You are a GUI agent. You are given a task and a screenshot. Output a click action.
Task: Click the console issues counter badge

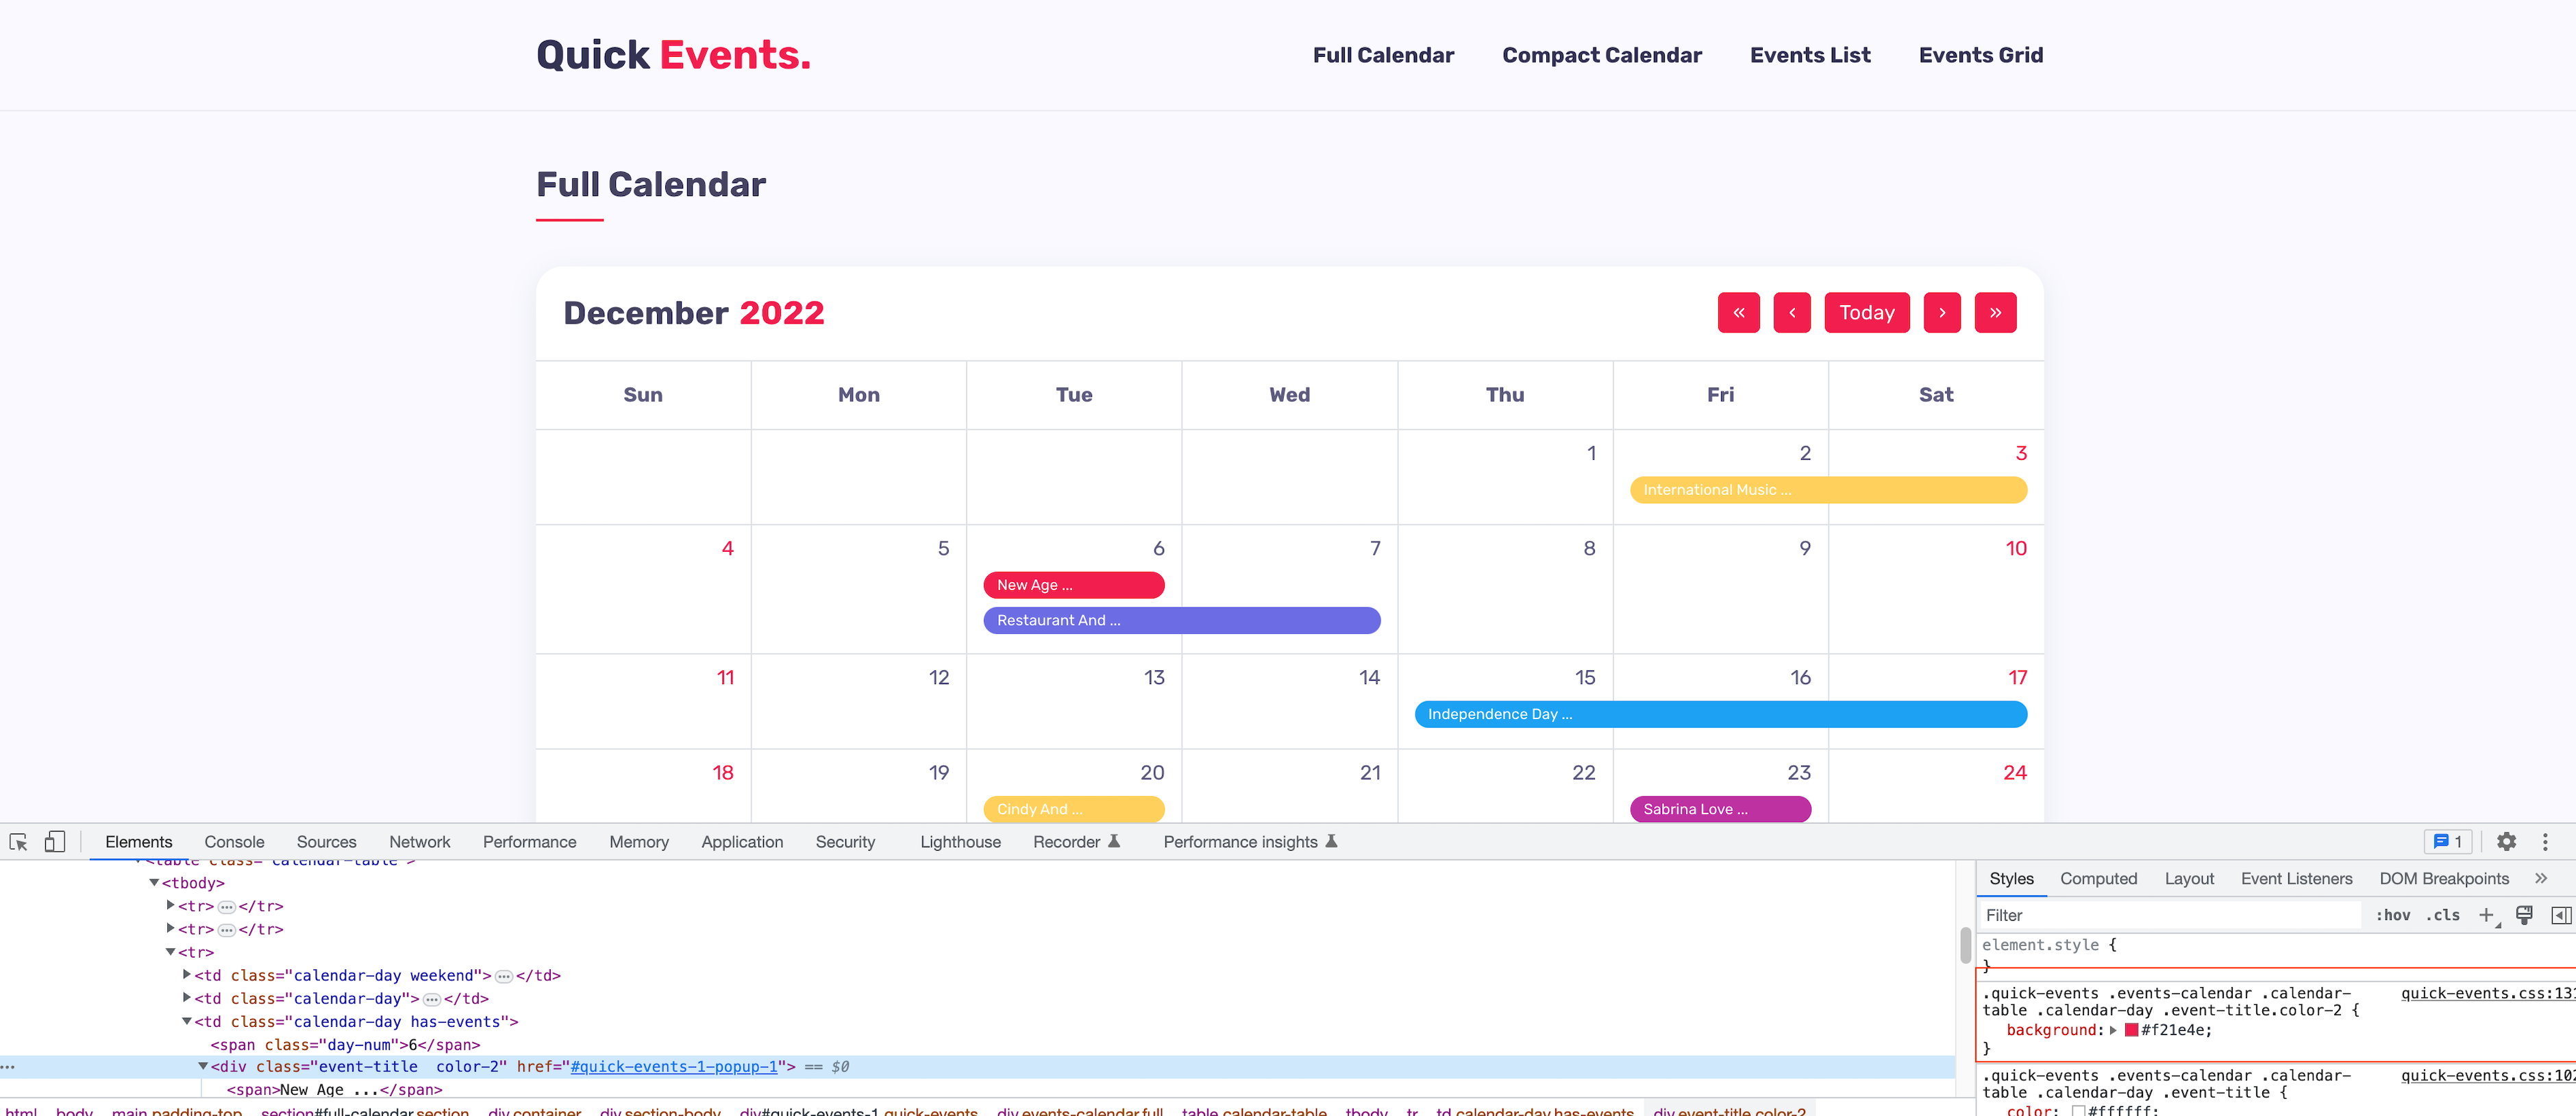click(2447, 842)
